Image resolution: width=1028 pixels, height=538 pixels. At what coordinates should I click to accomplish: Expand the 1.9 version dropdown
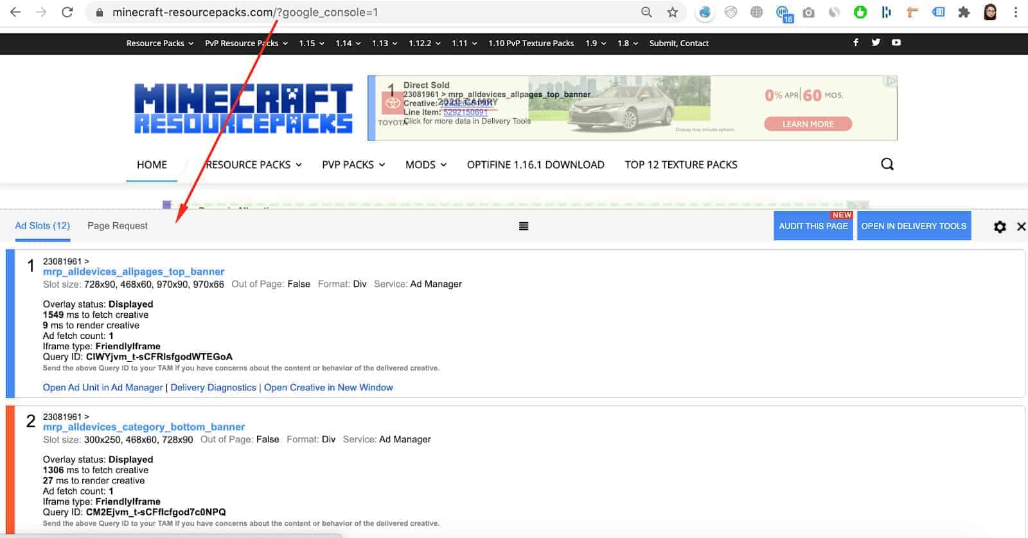596,43
